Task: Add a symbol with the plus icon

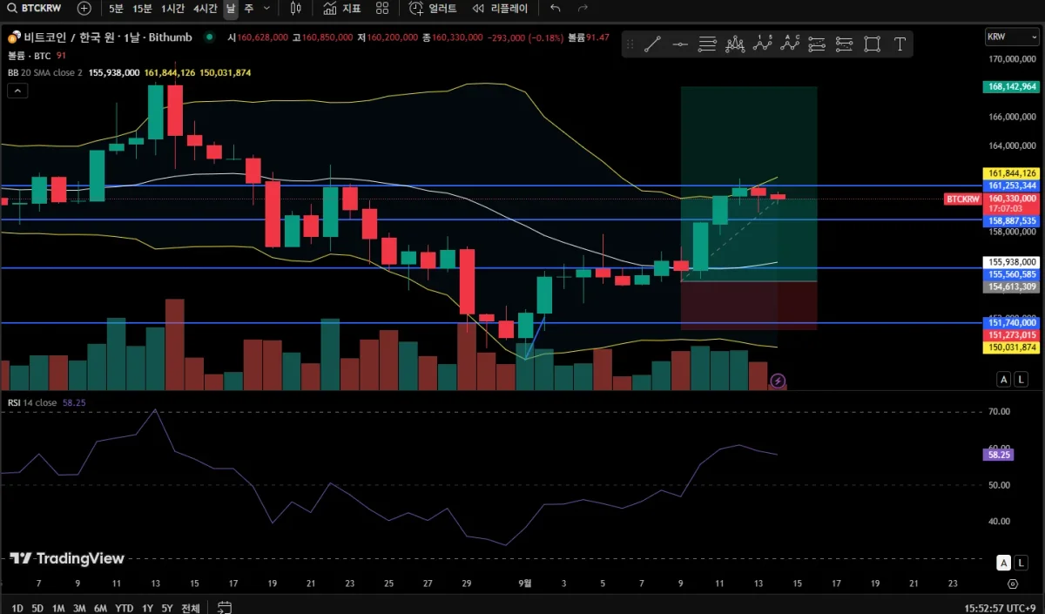Action: click(x=84, y=9)
